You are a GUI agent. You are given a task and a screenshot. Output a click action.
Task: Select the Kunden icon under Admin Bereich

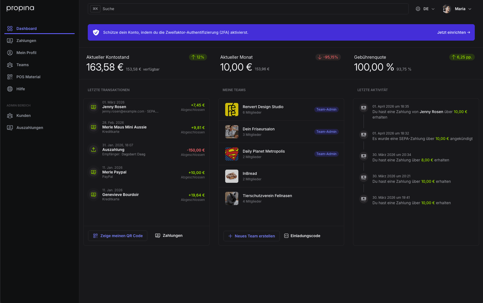click(10, 116)
